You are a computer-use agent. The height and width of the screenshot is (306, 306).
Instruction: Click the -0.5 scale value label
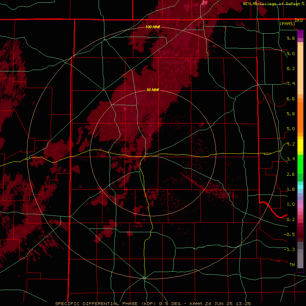point(289,235)
